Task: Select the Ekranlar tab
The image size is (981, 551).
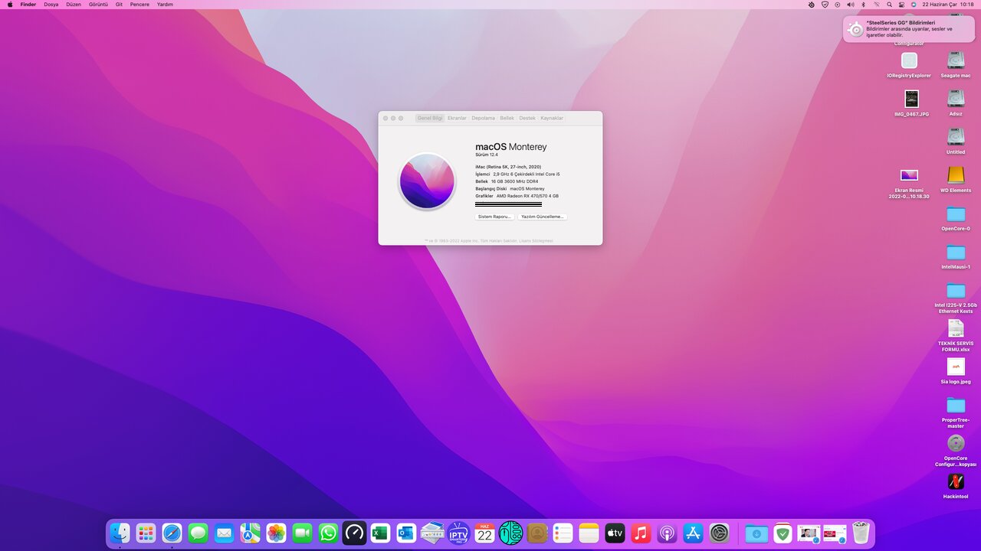Action: (457, 118)
